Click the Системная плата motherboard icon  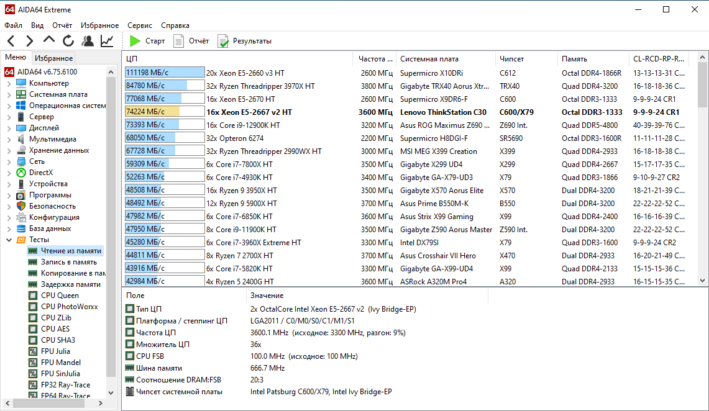point(21,94)
